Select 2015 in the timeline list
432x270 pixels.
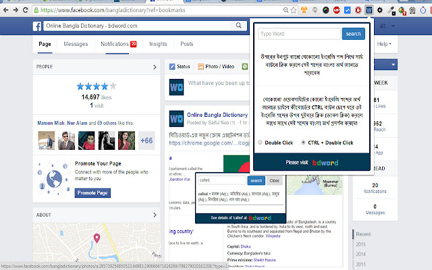[x=360, y=244]
